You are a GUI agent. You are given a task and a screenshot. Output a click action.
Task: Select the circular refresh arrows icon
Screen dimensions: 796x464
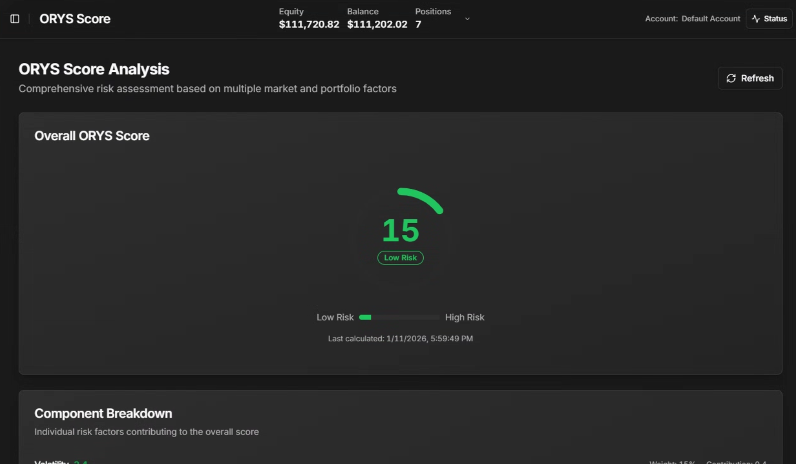(x=731, y=78)
